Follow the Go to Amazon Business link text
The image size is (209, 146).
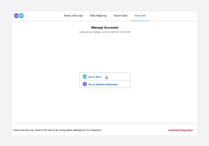pyautogui.click(x=103, y=84)
